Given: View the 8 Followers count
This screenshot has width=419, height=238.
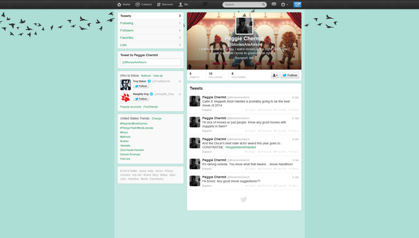Looking at the screenshot, I should pyautogui.click(x=238, y=75).
